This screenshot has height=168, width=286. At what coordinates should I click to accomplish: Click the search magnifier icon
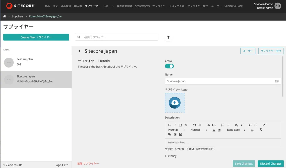click(79, 37)
